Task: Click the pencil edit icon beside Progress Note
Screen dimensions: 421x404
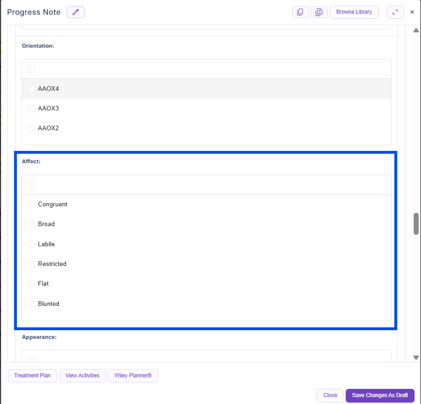Action: pyautogui.click(x=76, y=12)
